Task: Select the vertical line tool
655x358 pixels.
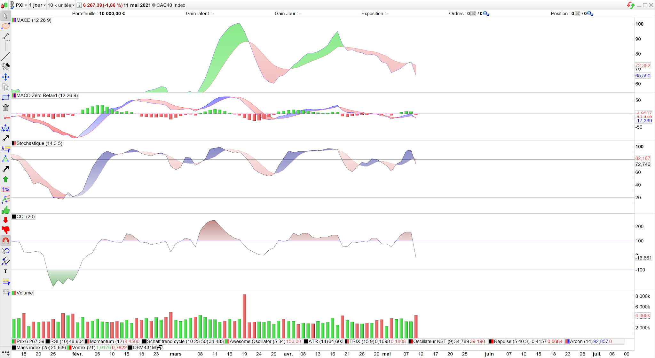Action: (5, 46)
